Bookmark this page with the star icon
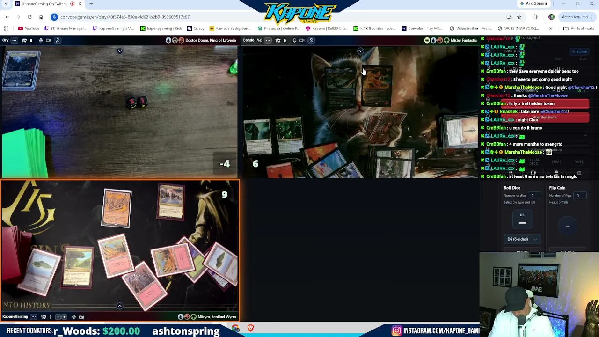The height and width of the screenshot is (337, 599). click(x=519, y=17)
